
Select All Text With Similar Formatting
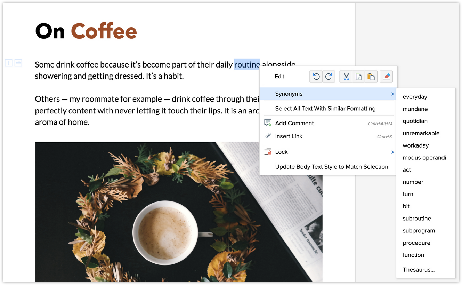(325, 109)
